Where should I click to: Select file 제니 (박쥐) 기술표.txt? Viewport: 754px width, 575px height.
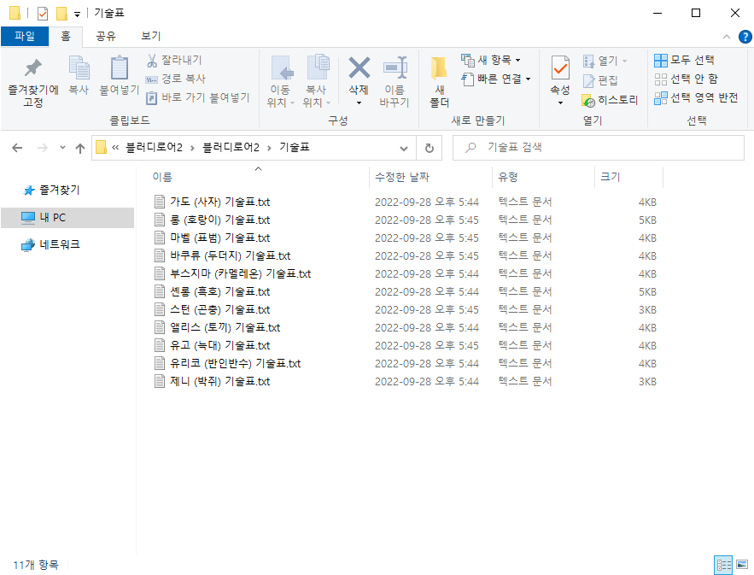(x=219, y=382)
